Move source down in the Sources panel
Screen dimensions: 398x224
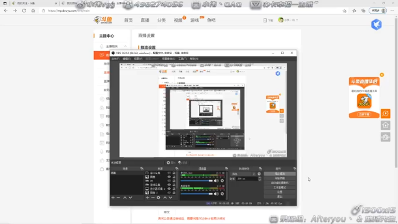(x=170, y=198)
